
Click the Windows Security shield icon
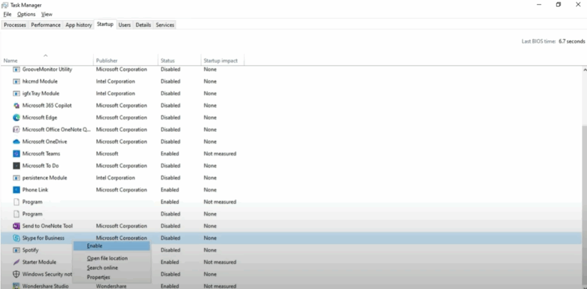[16, 274]
